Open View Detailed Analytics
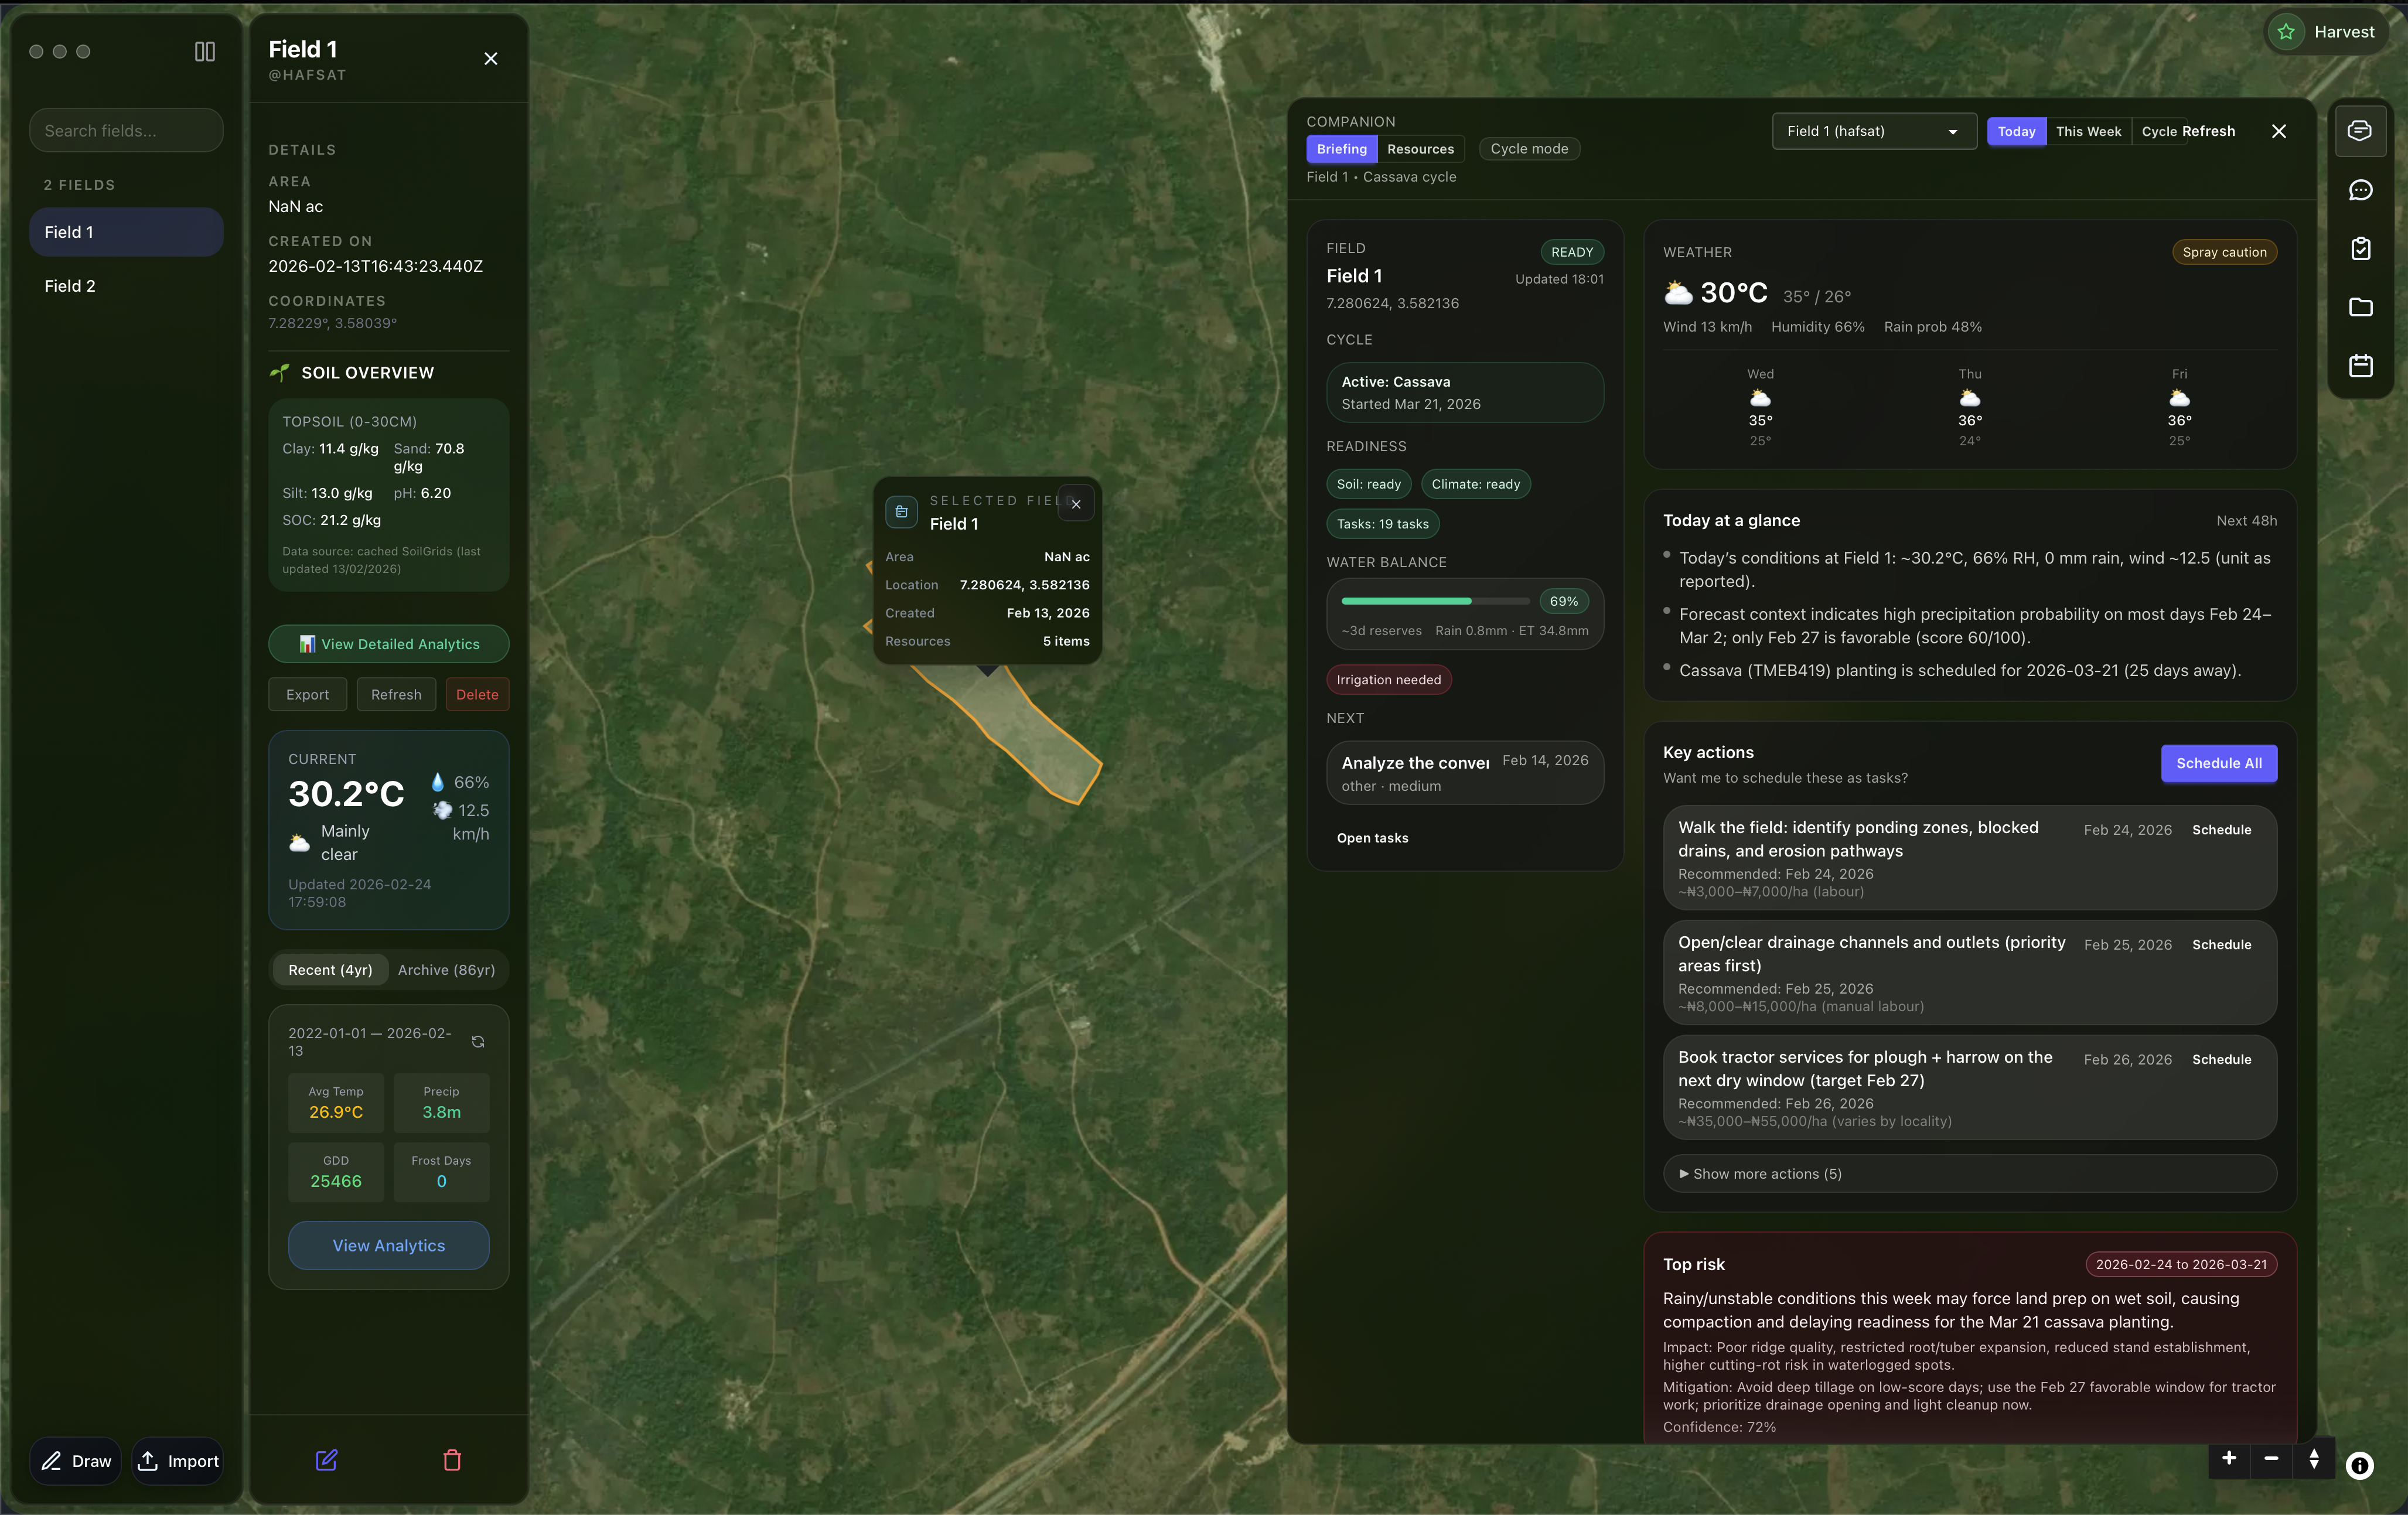The width and height of the screenshot is (2408, 1515). 388,643
